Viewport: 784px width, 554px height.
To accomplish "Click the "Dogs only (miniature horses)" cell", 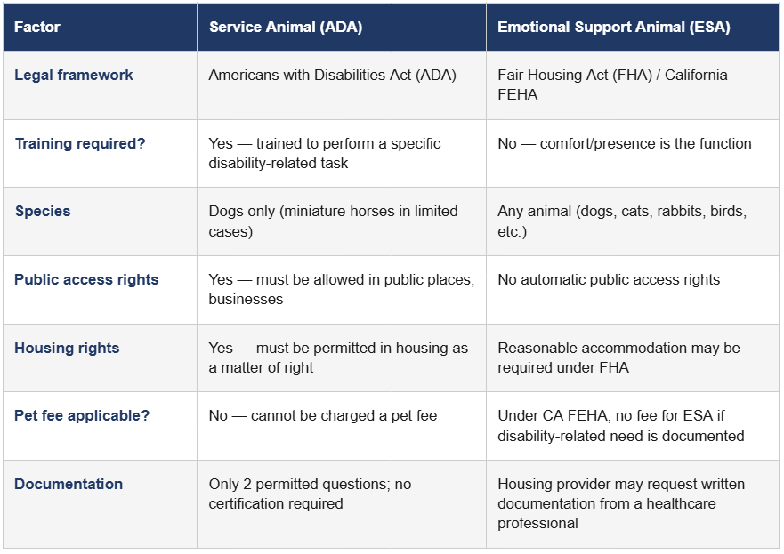I will coord(333,221).
